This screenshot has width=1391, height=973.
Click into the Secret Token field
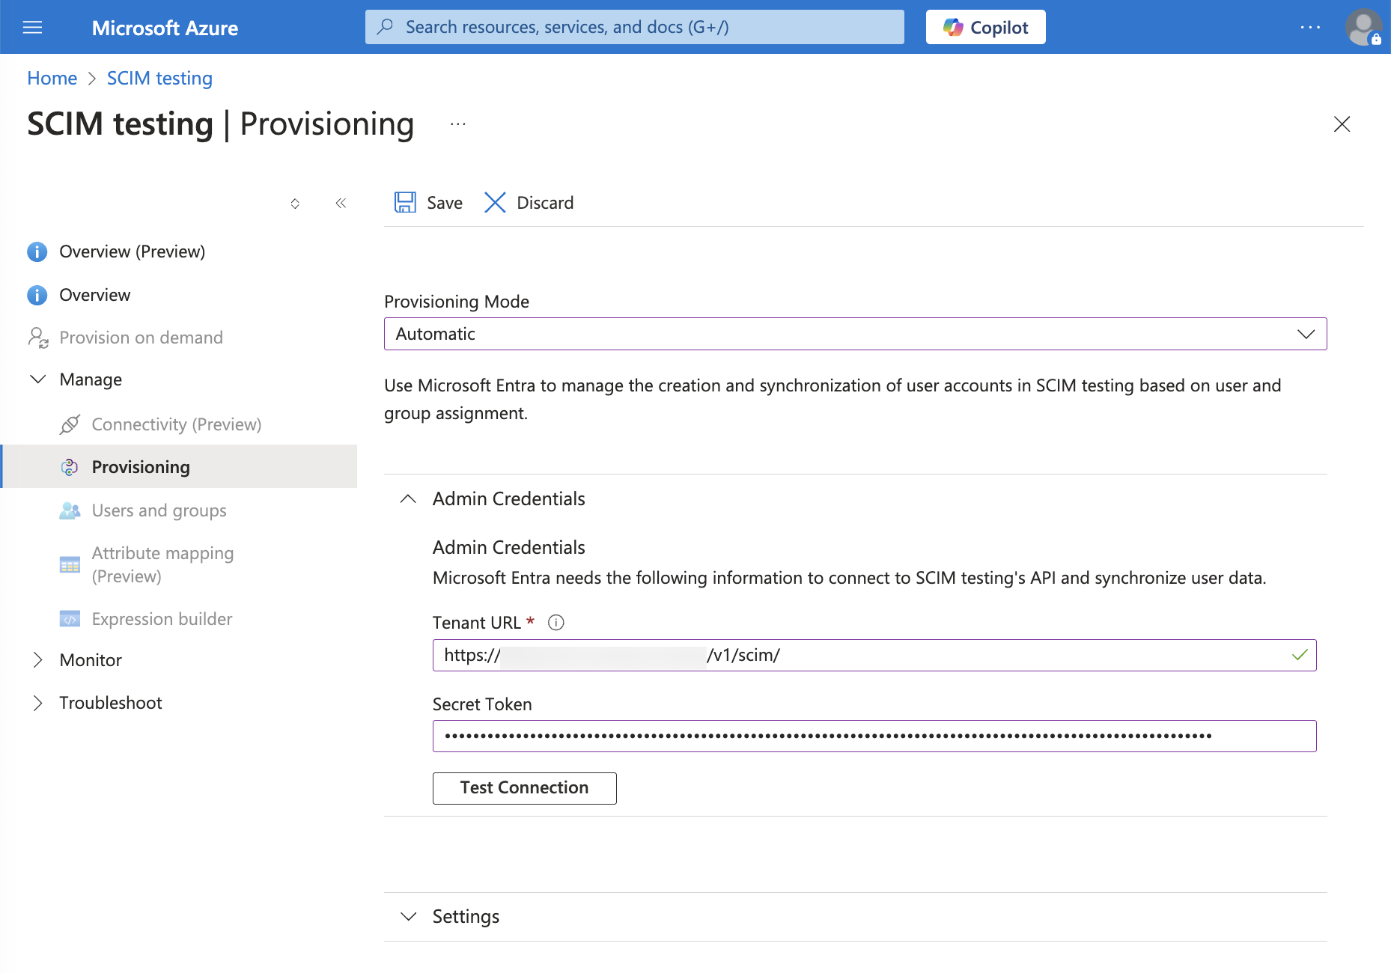tap(874, 736)
